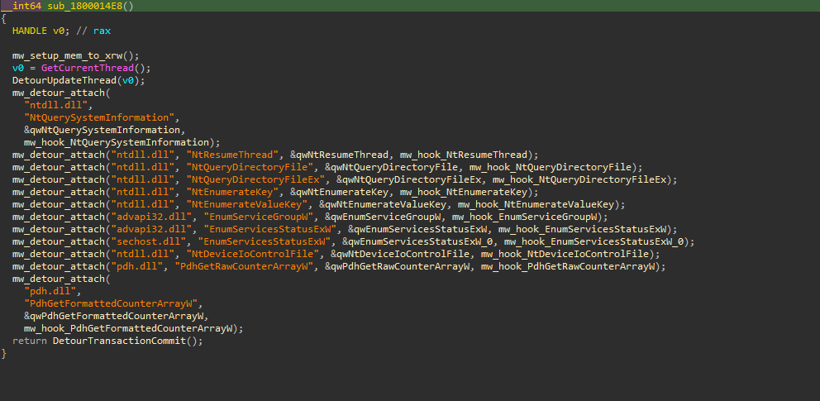Select the "EnumServiceGroupW" string
820x401 pixels.
259,217
